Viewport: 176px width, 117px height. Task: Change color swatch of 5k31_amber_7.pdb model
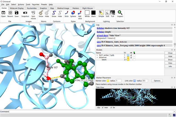coord(128,55)
